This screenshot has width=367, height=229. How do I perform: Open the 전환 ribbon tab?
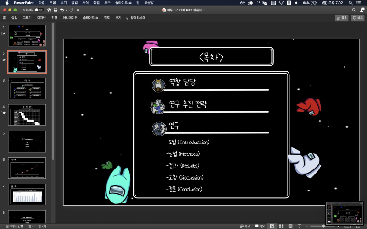click(54, 18)
